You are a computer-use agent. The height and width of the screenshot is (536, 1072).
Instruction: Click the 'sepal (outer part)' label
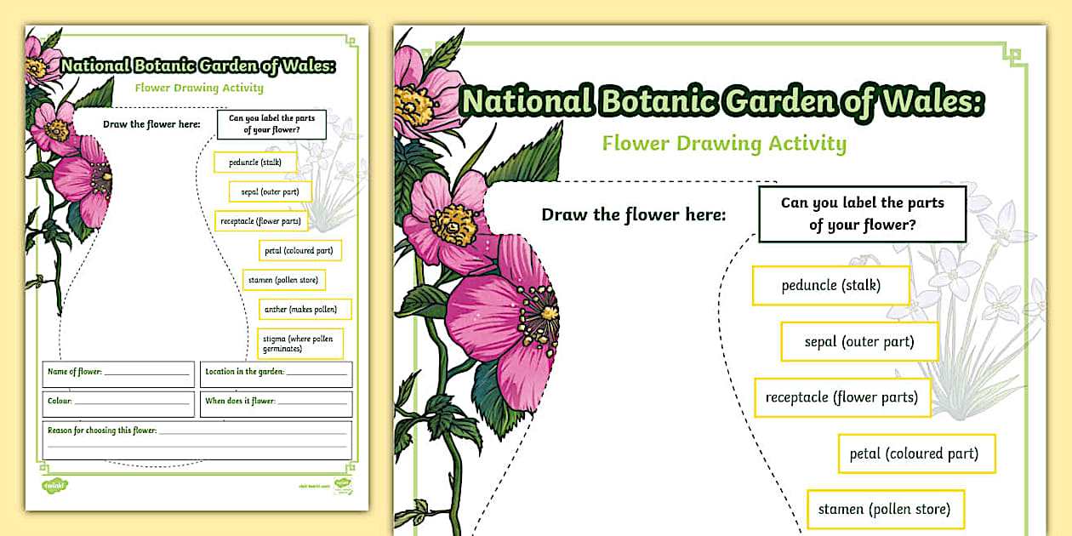tap(858, 341)
